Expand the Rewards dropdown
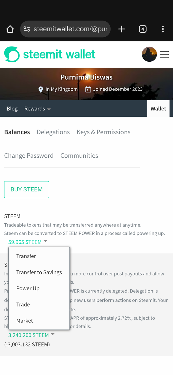The image size is (173, 375). [x=38, y=109]
